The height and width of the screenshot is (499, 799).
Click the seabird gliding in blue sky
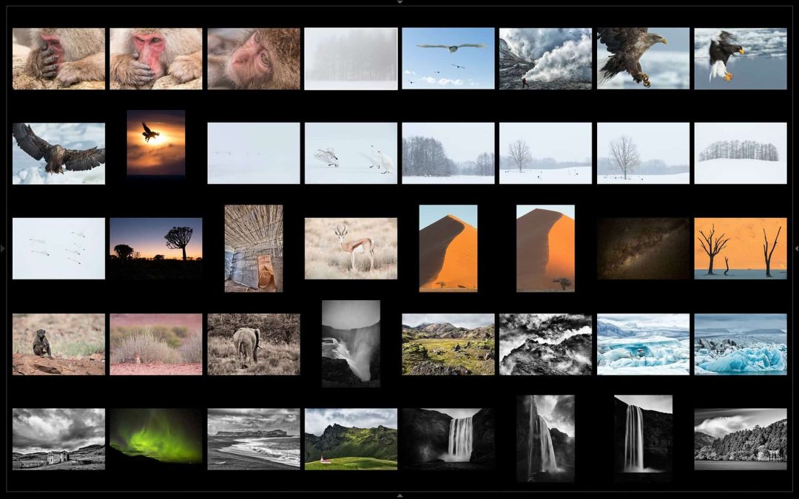(448, 58)
